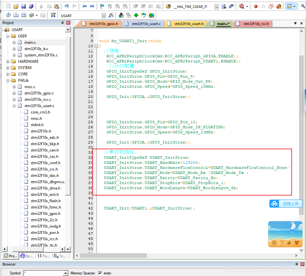Viewport: 306px width, 276px height.
Task: Navigate forwards with blue right arrow
Action: coord(92,6)
